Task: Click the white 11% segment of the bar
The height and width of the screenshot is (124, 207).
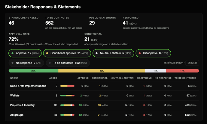Action: pos(156,71)
